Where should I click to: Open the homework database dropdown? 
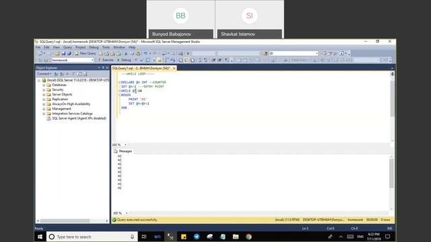(x=73, y=60)
